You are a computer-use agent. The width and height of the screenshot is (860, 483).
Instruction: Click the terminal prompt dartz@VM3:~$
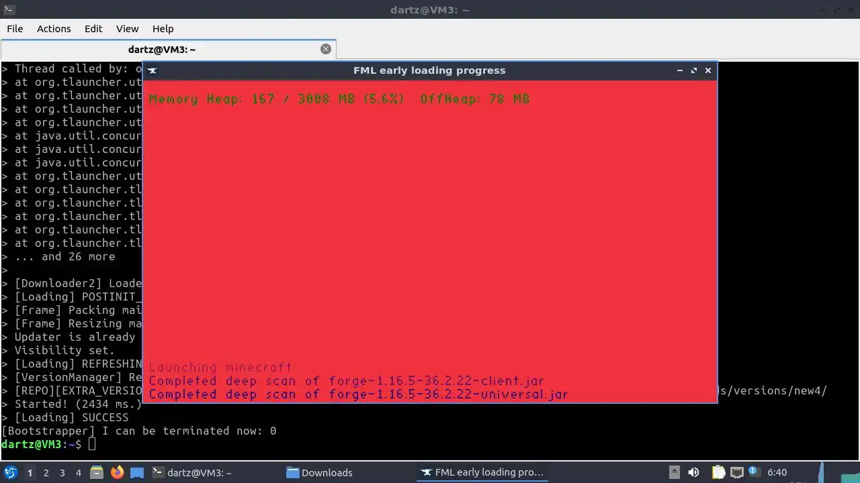(42, 444)
